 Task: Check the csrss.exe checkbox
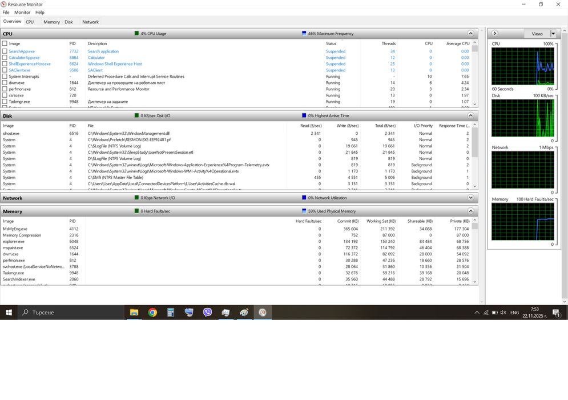5,95
